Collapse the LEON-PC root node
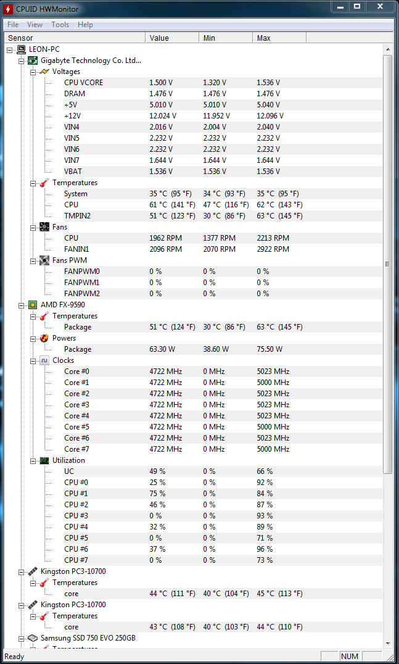Image resolution: width=399 pixels, height=664 pixels. (x=10, y=49)
